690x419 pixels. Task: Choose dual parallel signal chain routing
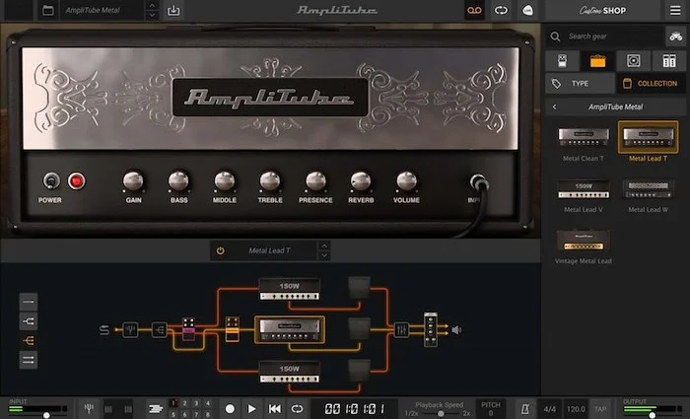tap(29, 360)
